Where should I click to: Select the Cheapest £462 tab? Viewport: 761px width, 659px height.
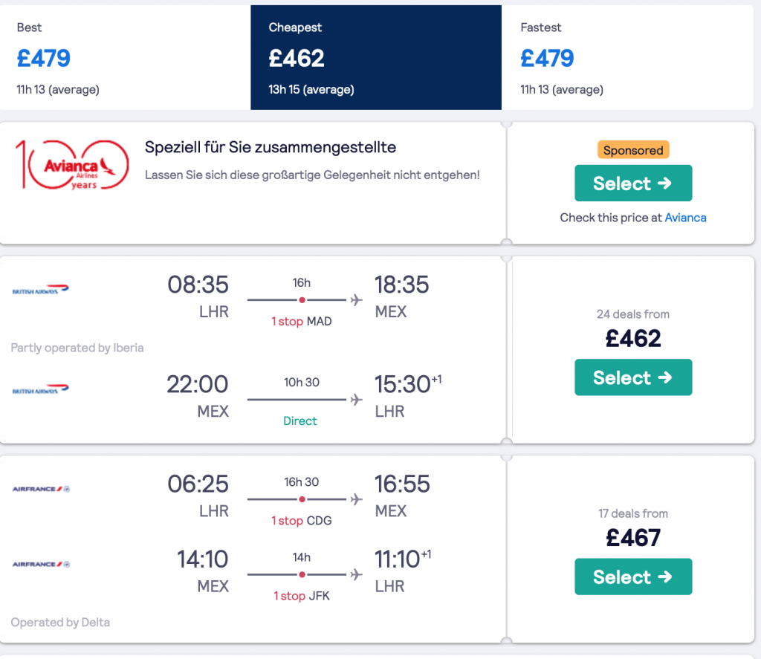pos(376,57)
